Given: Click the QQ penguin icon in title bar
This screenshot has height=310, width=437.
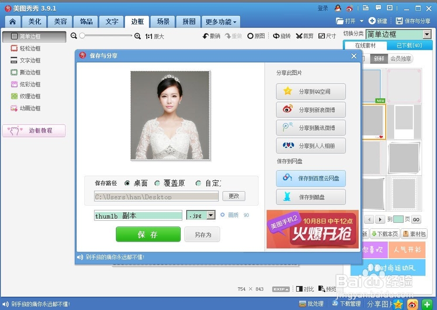Looking at the screenshot, I should 338,8.
